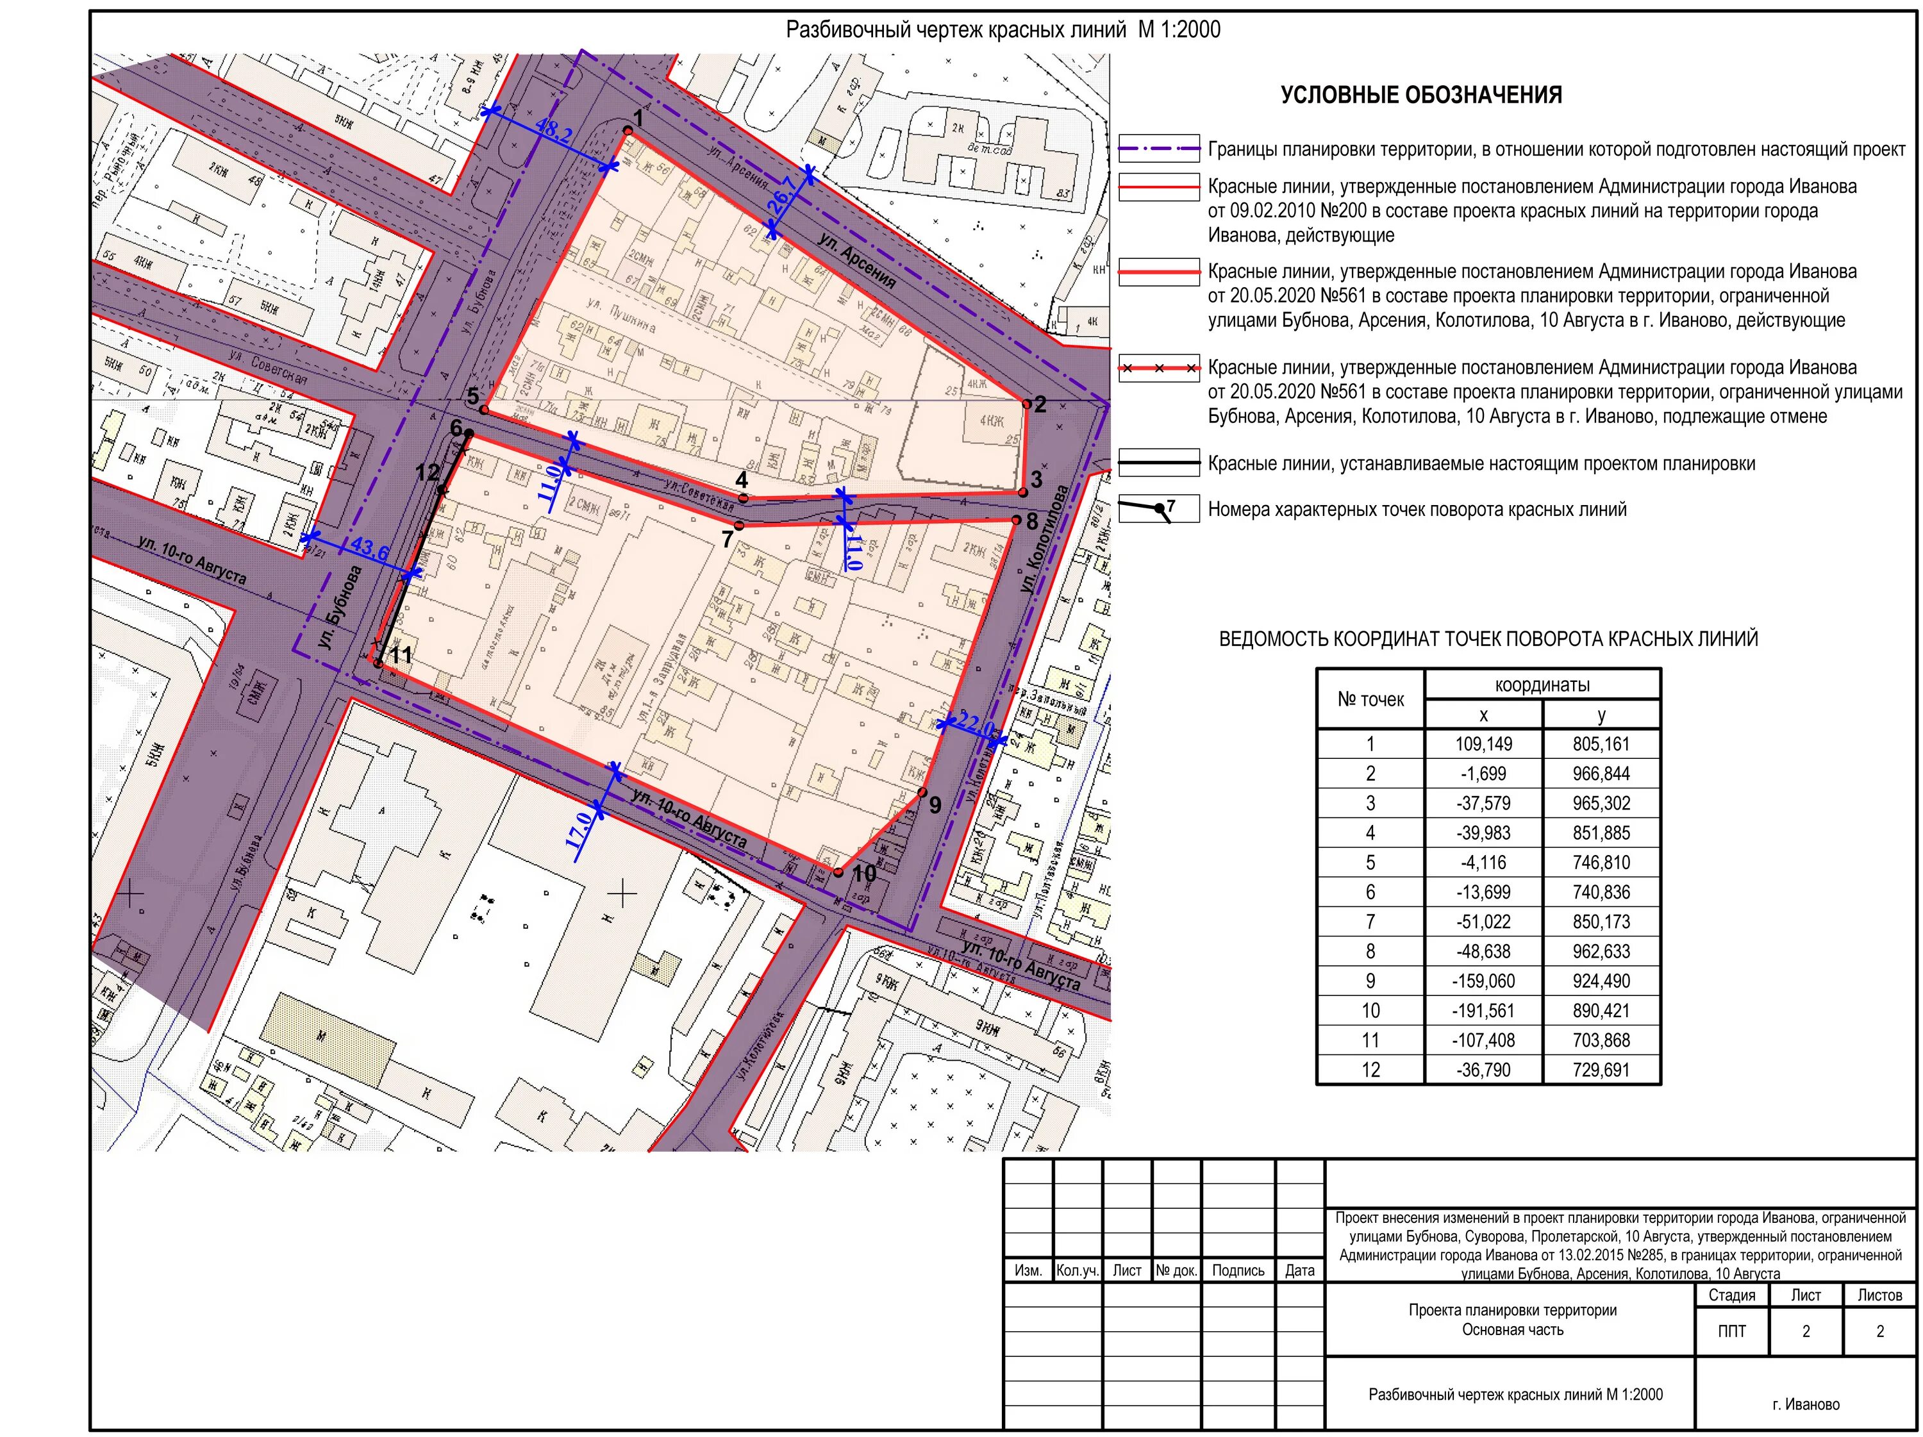Viewport: 1923px width, 1437px height.
Task: Click the 'Подпись' cell in the title block
Action: pos(1239,1270)
